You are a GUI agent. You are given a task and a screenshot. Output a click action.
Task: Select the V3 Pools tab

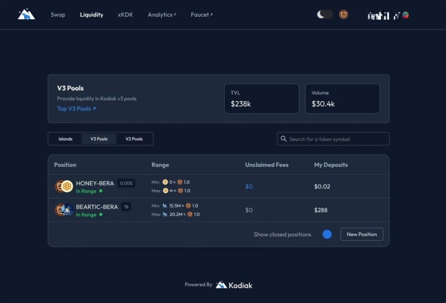[99, 139]
